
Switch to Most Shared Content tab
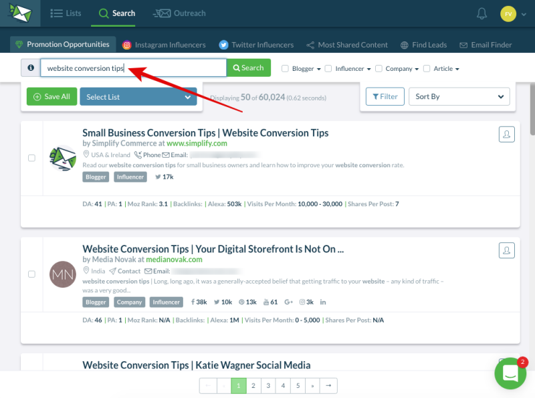click(347, 45)
